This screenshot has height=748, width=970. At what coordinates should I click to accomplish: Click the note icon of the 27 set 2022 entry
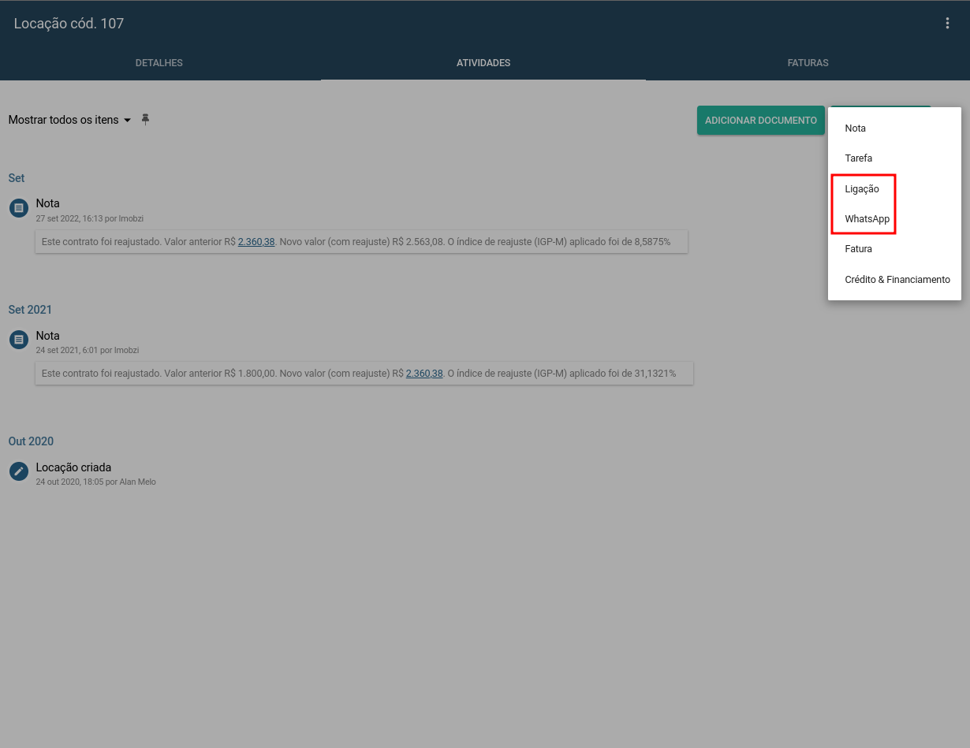tap(19, 208)
